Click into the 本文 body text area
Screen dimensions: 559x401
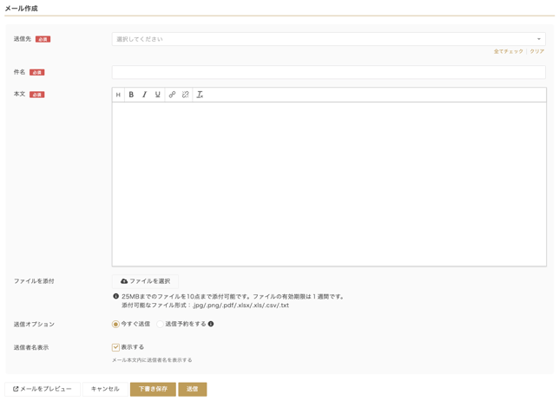coord(329,184)
